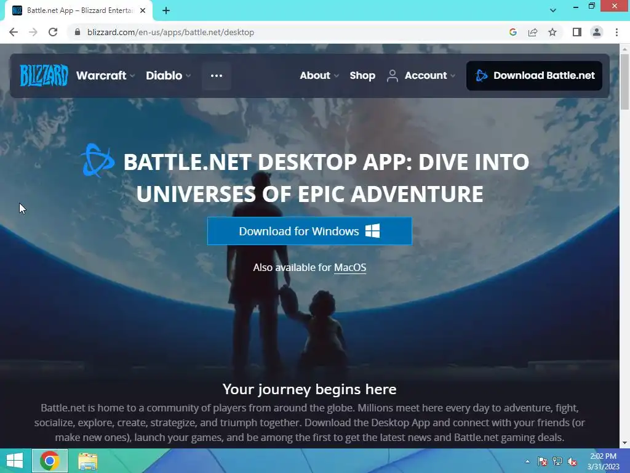630x473 pixels.
Task: Open Windows Start menu
Action: [x=15, y=461]
